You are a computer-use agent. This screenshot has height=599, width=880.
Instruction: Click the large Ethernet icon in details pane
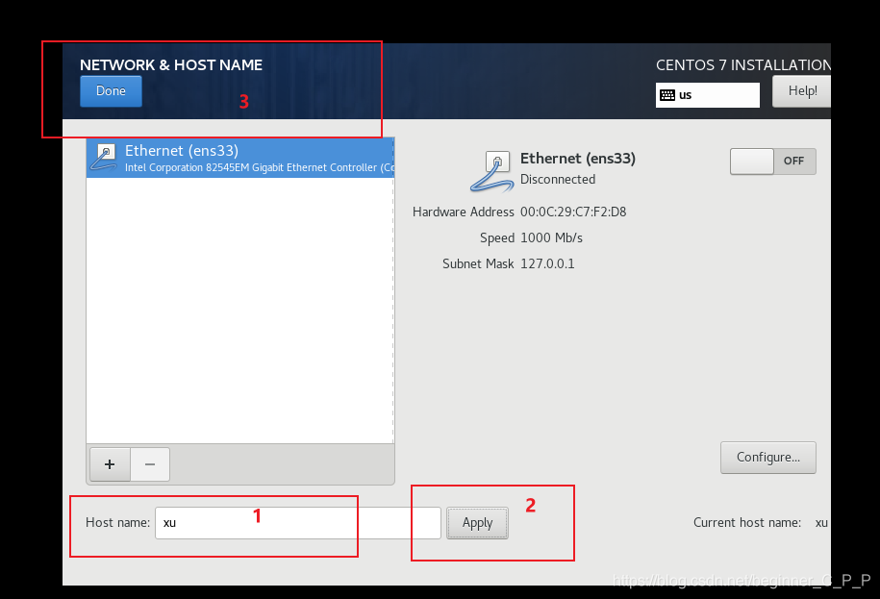point(492,171)
